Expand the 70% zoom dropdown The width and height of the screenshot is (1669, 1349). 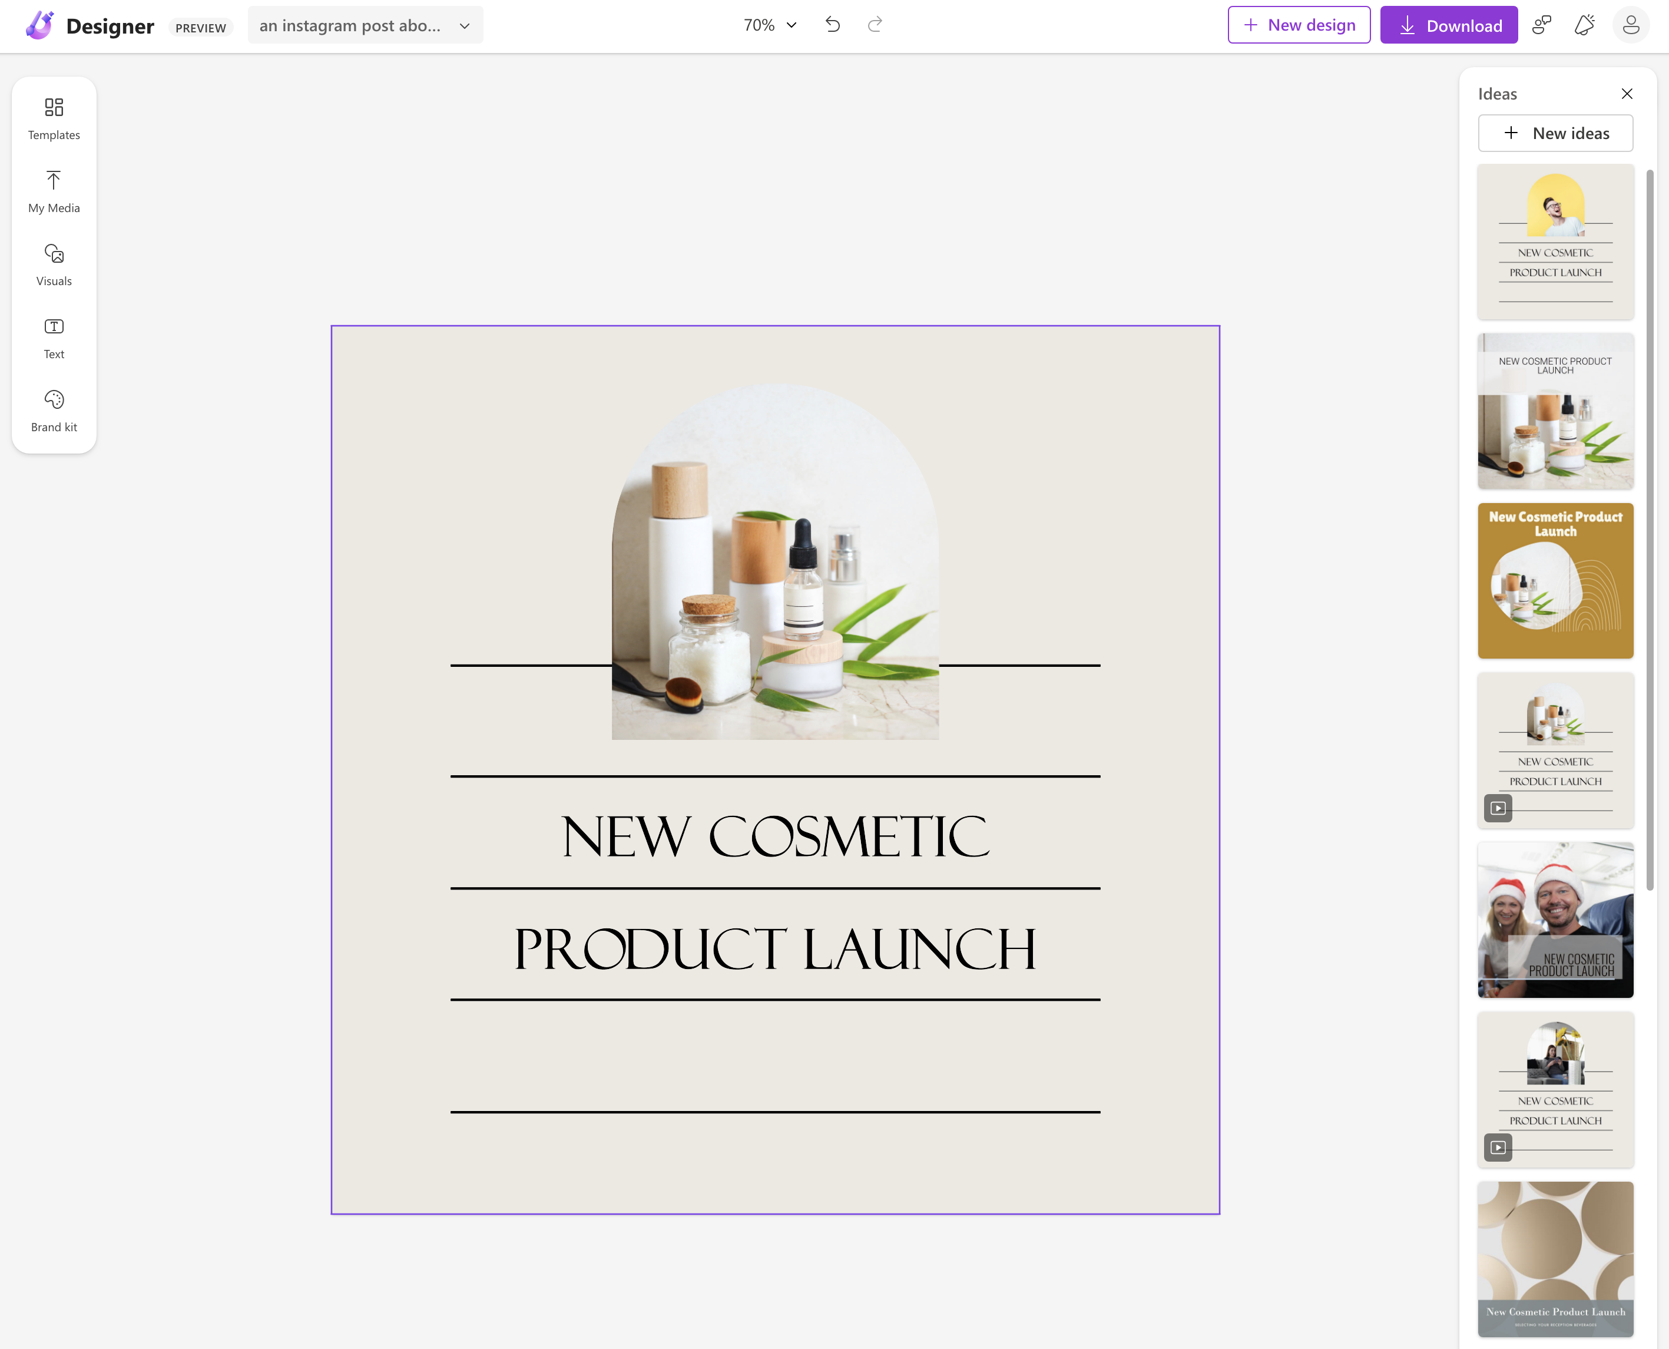(770, 25)
